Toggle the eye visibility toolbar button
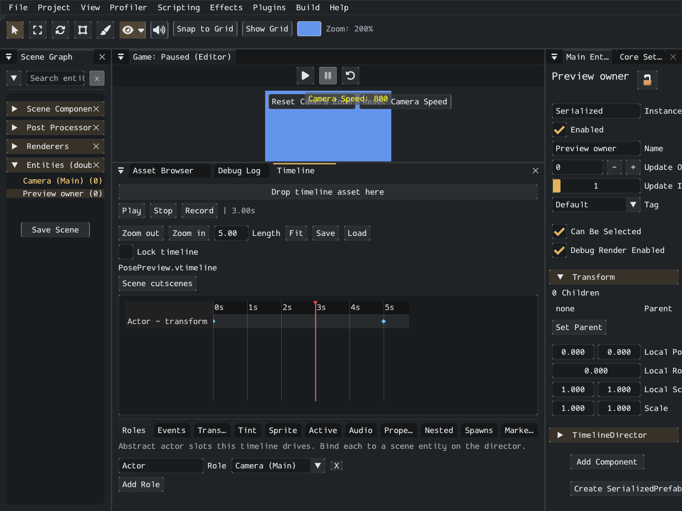 pyautogui.click(x=128, y=29)
